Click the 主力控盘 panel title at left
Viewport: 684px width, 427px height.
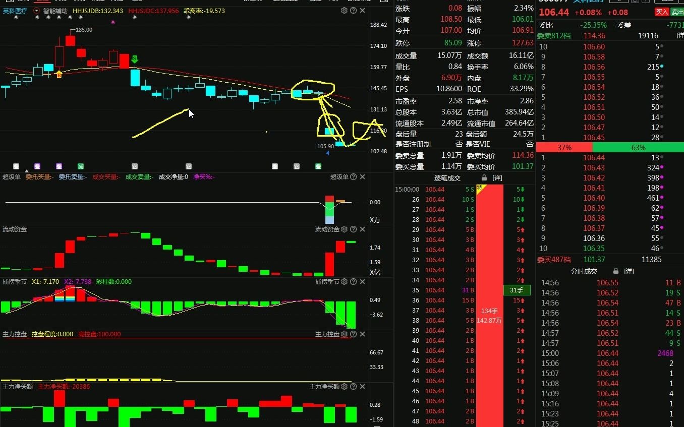15,334
